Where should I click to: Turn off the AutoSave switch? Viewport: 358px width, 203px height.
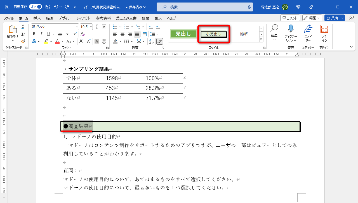tap(36, 7)
